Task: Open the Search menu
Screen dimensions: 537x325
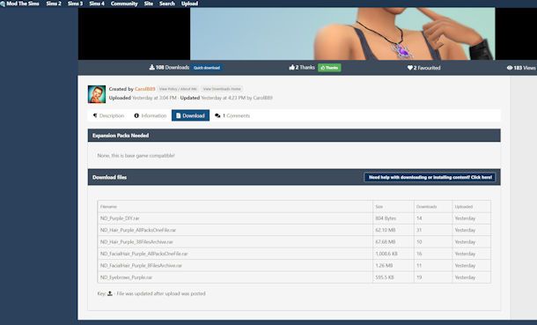Action: point(167,4)
